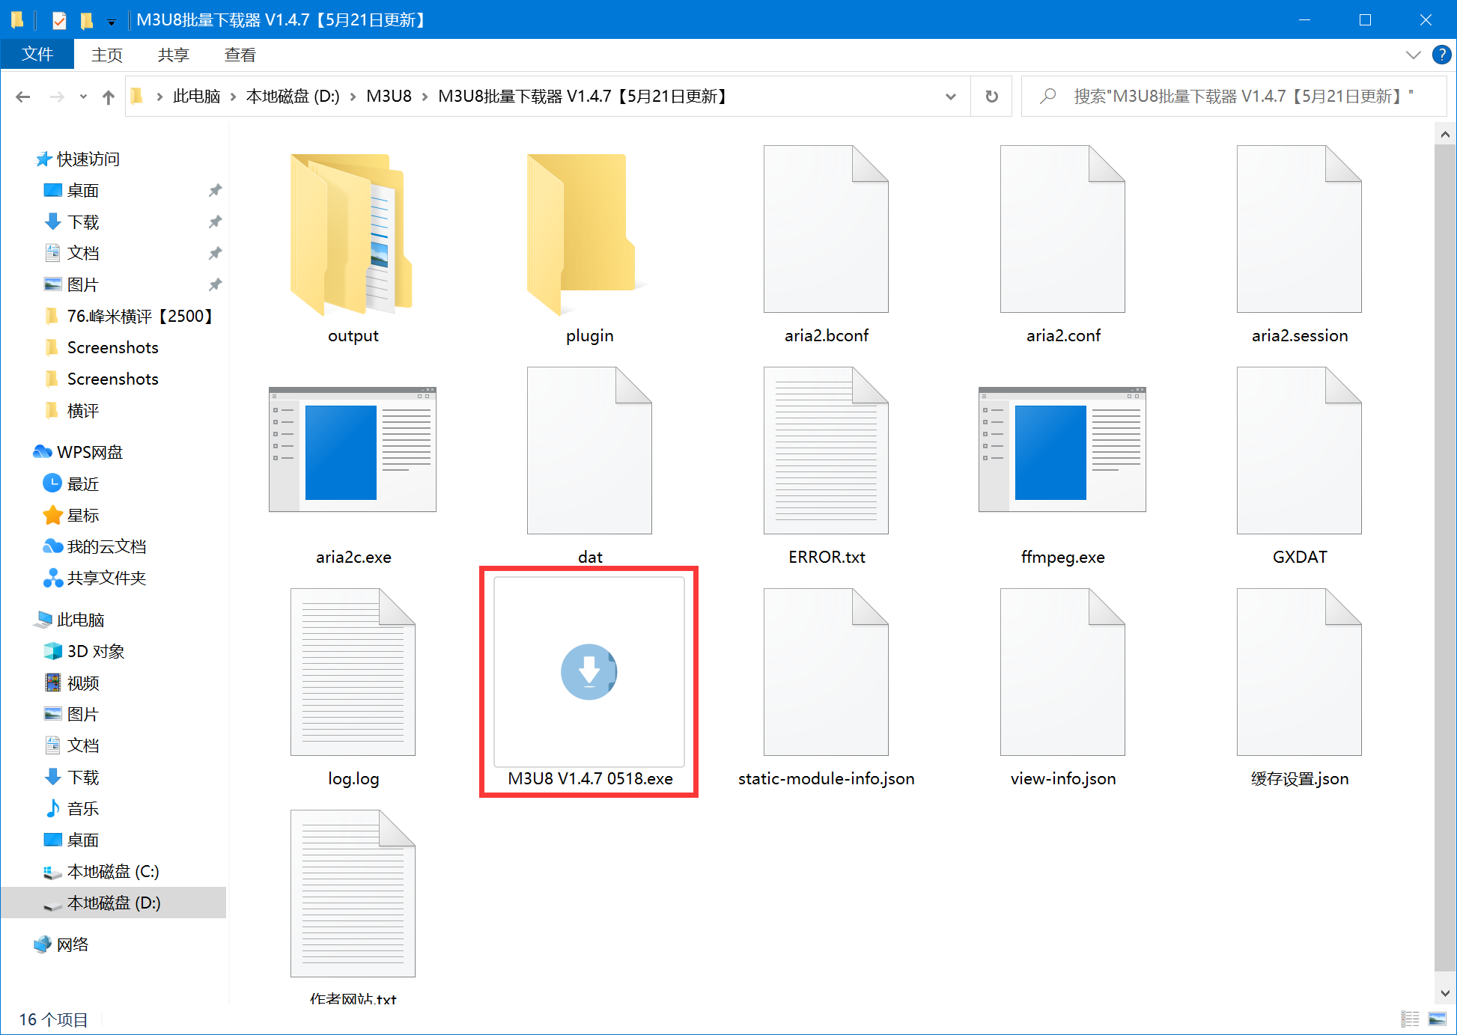Switch to large icons view in status bar
Screen dimensions: 1457x1035
(1438, 1019)
